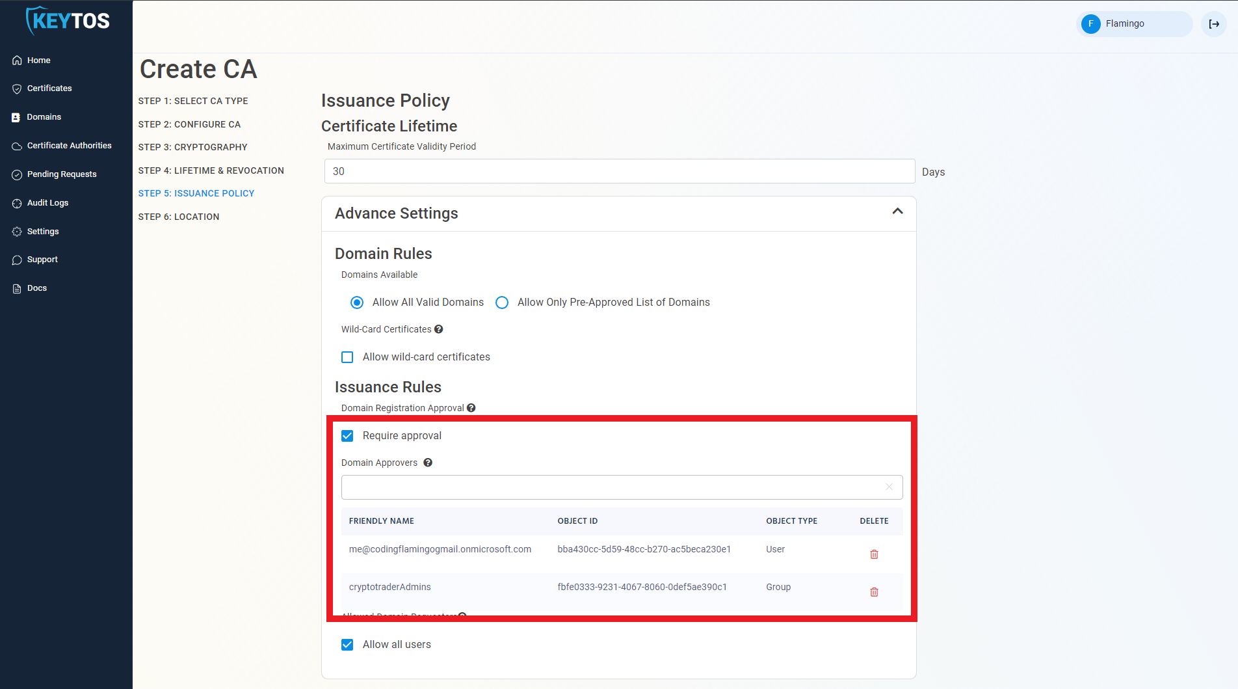Clear the Domain Approvers search field

889,487
